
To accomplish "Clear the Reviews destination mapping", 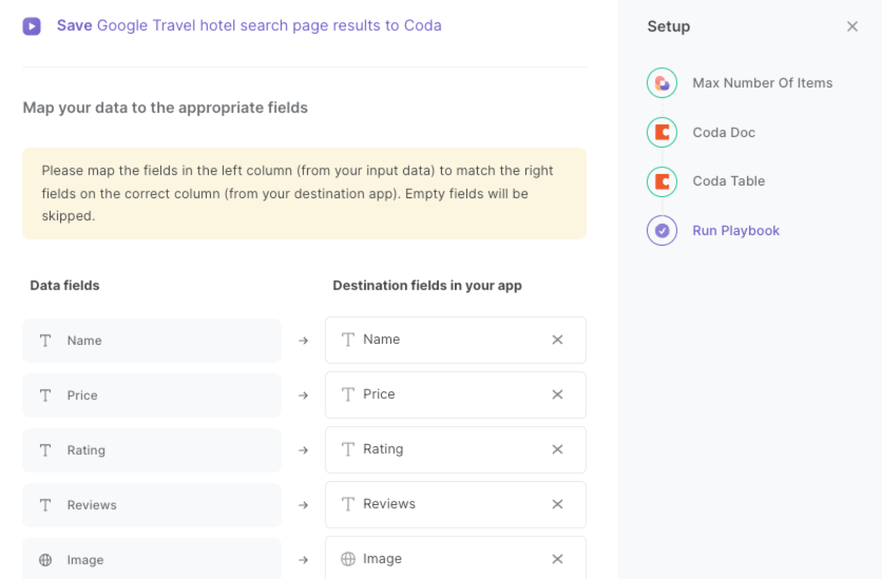I will pos(557,504).
